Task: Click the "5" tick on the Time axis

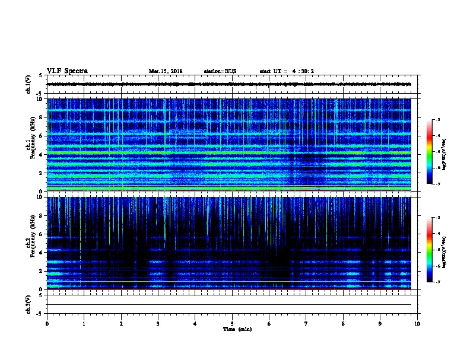Action: pyautogui.click(x=232, y=323)
